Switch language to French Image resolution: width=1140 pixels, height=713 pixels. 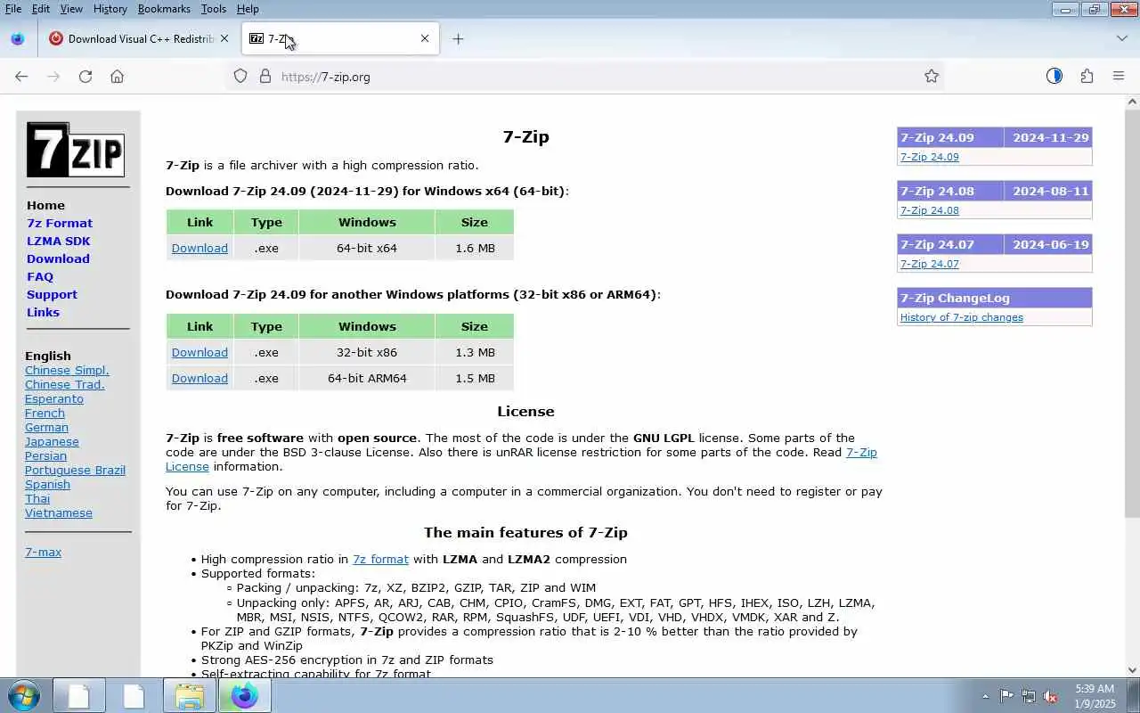(45, 413)
